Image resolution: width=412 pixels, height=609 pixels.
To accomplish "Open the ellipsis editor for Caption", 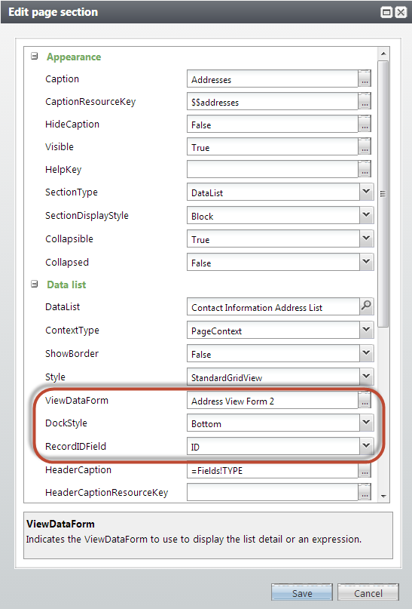I will (x=365, y=78).
